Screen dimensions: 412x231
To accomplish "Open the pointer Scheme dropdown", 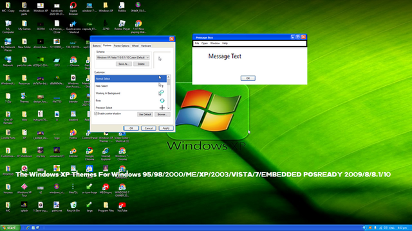I will click(123, 57).
